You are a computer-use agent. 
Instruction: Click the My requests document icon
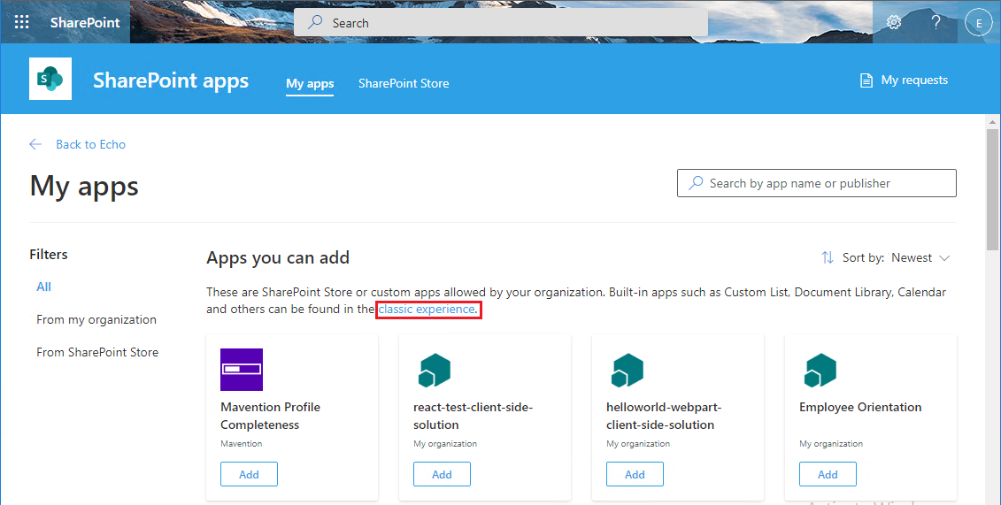coord(866,80)
